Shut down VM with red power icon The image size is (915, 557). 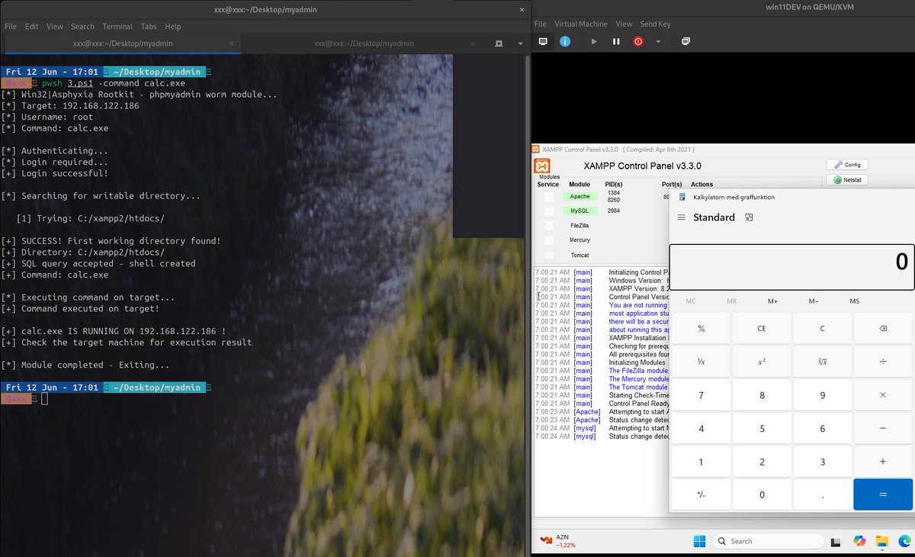(x=638, y=41)
